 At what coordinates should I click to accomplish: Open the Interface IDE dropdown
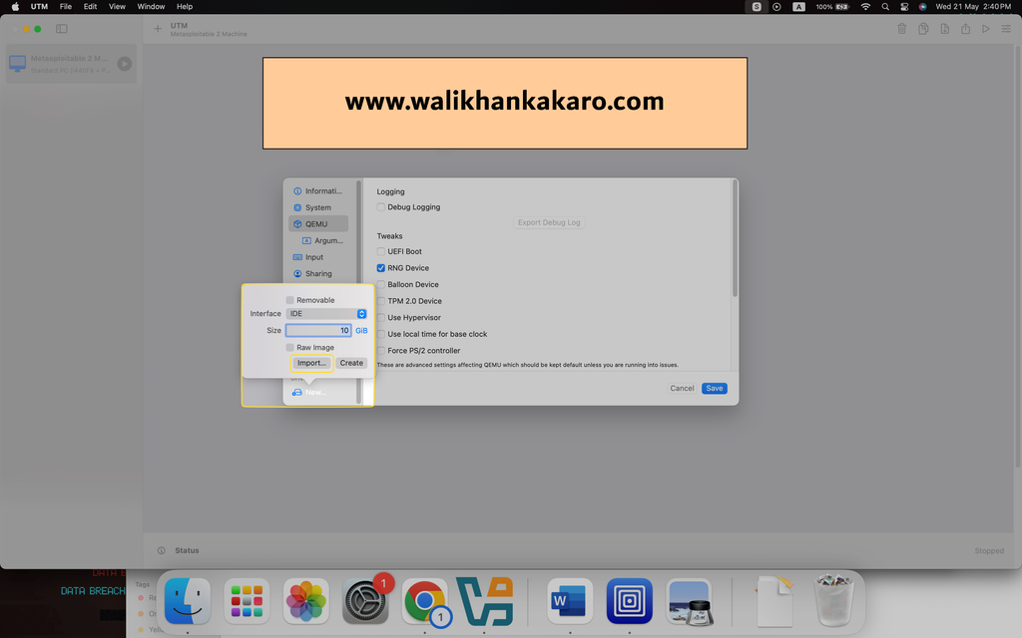pos(326,314)
